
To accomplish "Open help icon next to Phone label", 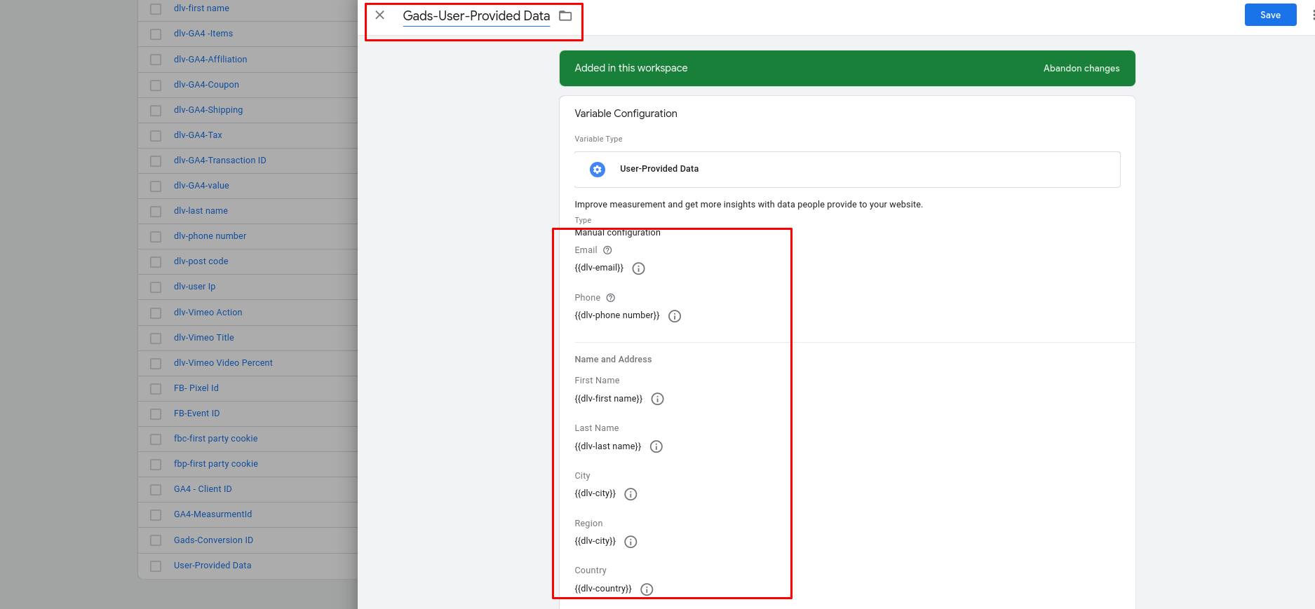I will tap(610, 298).
